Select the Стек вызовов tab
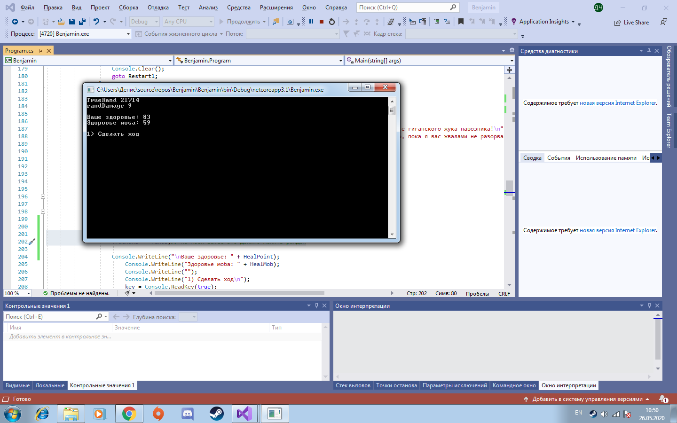 [353, 385]
